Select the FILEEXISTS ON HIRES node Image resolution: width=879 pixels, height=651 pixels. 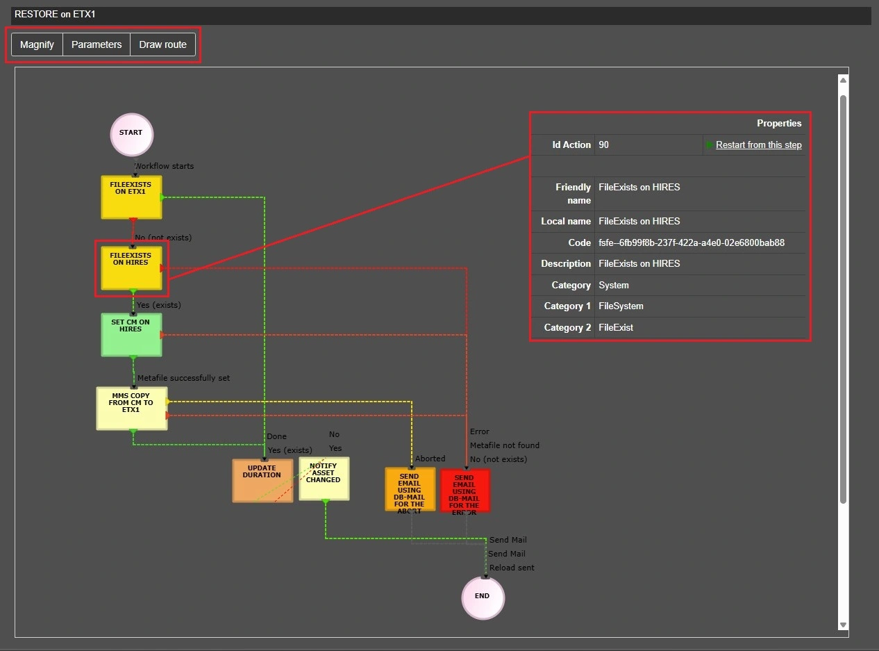click(131, 267)
